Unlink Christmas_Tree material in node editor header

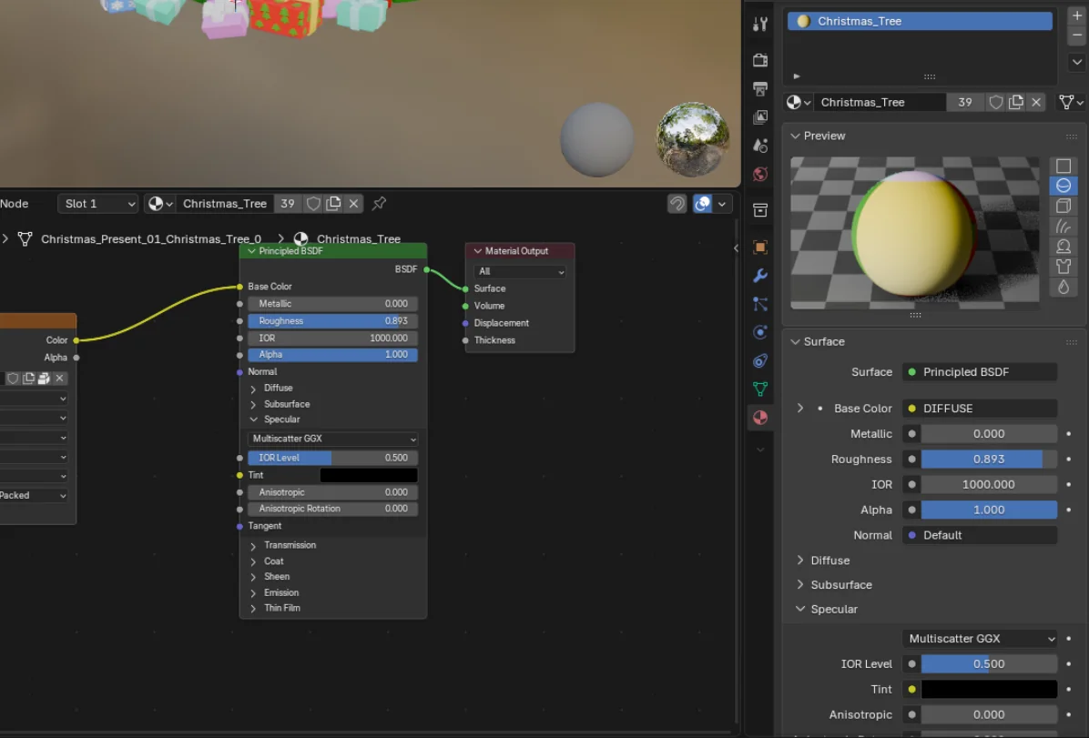[x=354, y=204]
